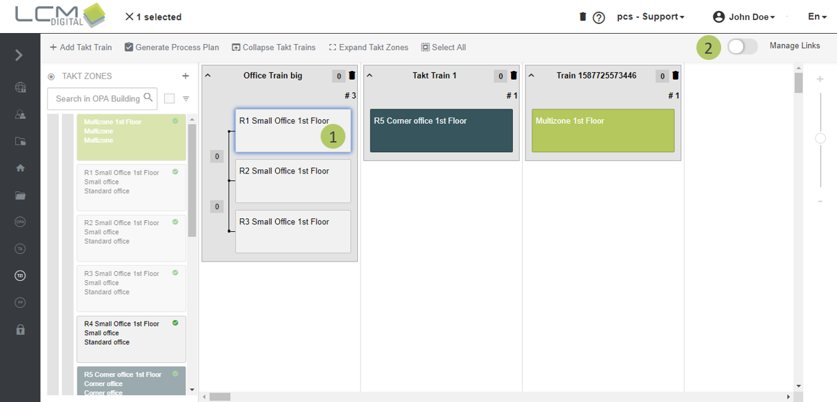837x402 pixels.
Task: Delete the Office Train big takt train
Action: pos(352,76)
